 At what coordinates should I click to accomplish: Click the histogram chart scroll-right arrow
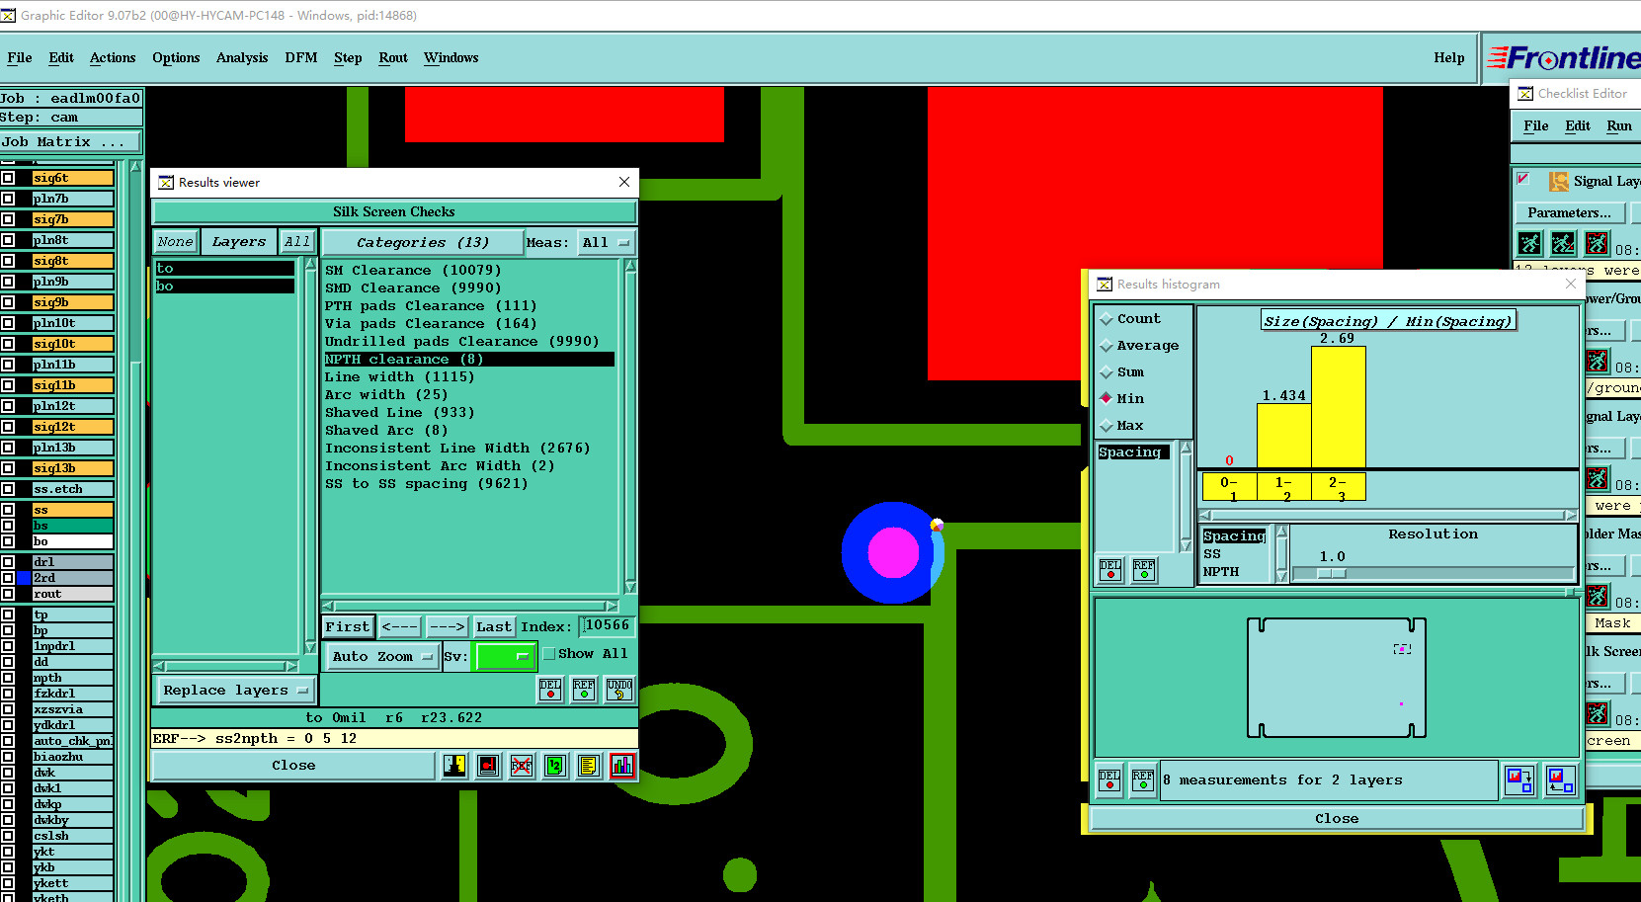pyautogui.click(x=1571, y=516)
